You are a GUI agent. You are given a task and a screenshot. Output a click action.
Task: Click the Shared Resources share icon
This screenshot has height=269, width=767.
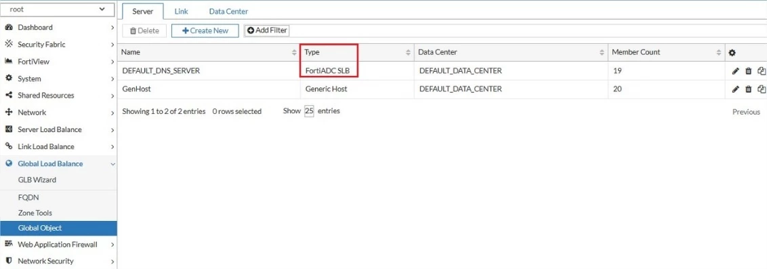[x=8, y=96]
